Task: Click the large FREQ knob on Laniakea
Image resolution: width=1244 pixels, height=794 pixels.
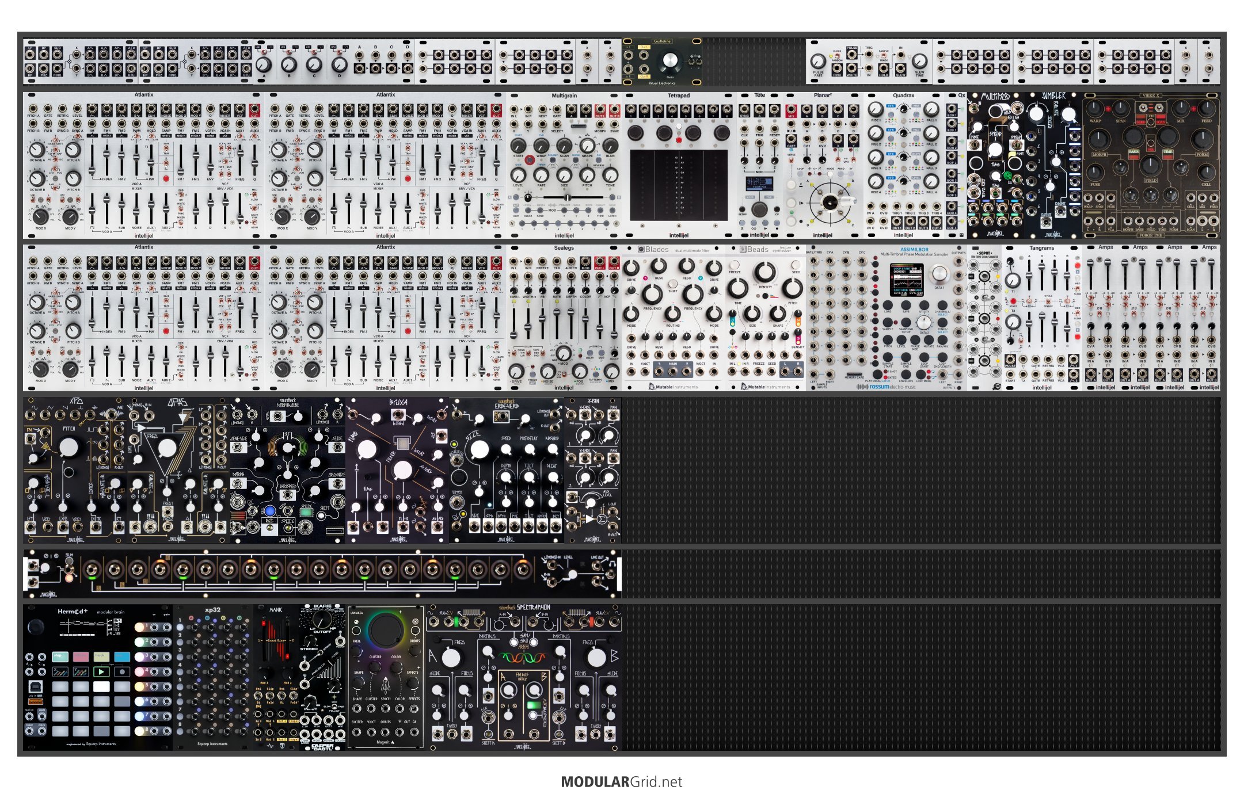Action: point(386,630)
